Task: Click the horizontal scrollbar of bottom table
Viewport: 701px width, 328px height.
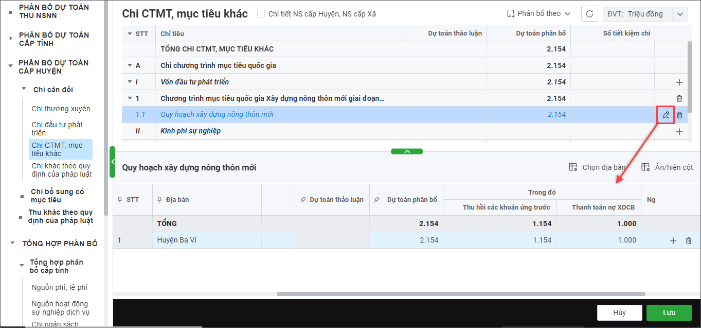Action: pos(460,294)
